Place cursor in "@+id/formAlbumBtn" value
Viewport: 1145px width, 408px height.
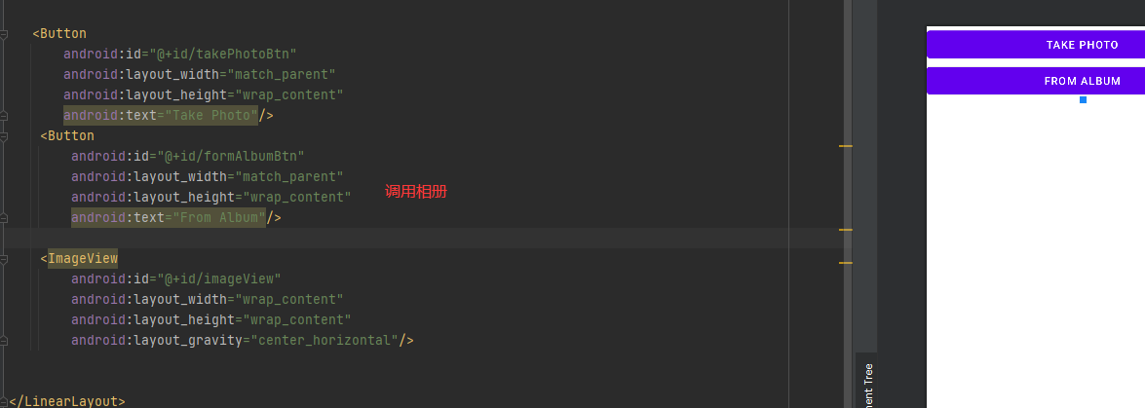coord(231,156)
